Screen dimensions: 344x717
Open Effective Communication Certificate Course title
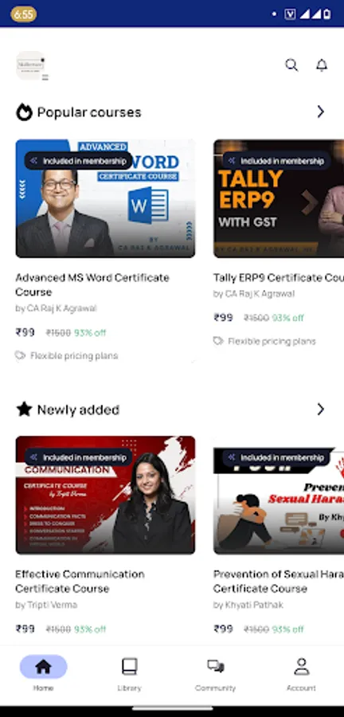(80, 582)
